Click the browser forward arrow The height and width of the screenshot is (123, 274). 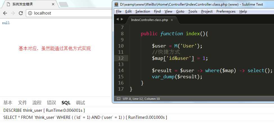pyautogui.click(x=13, y=13)
